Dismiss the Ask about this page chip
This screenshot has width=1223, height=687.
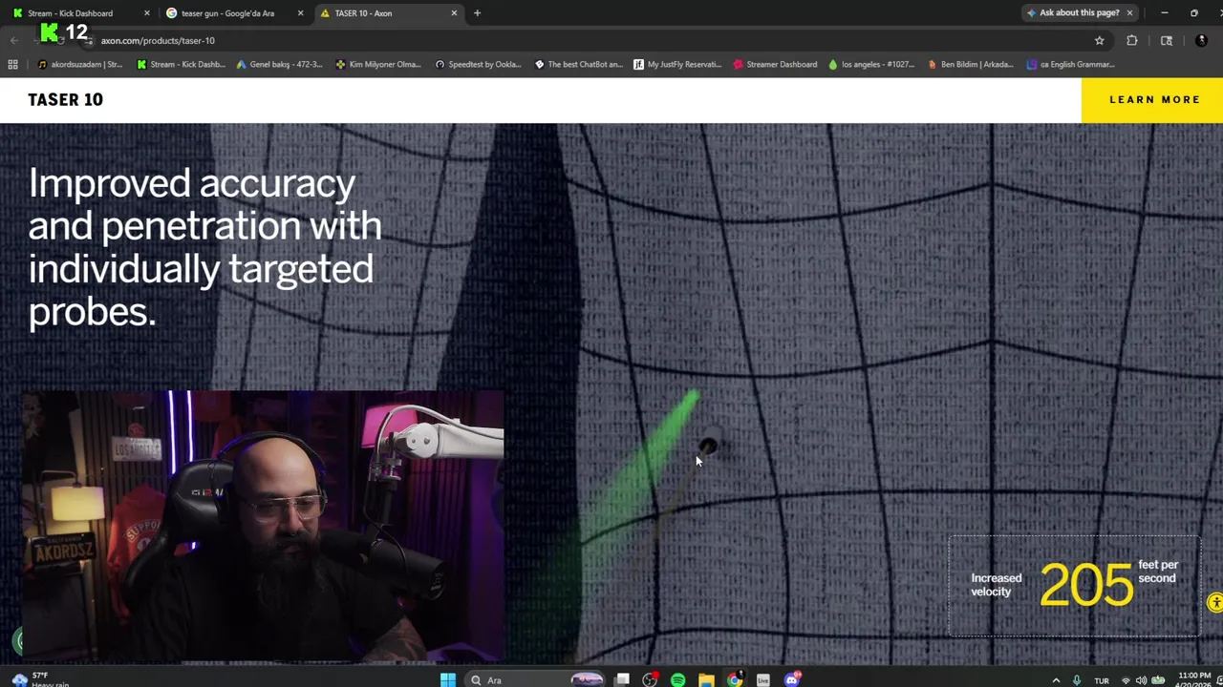tap(1129, 12)
